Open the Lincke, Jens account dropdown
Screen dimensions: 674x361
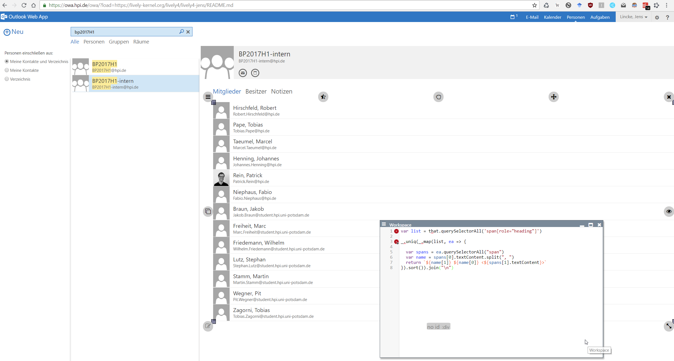[x=633, y=17]
